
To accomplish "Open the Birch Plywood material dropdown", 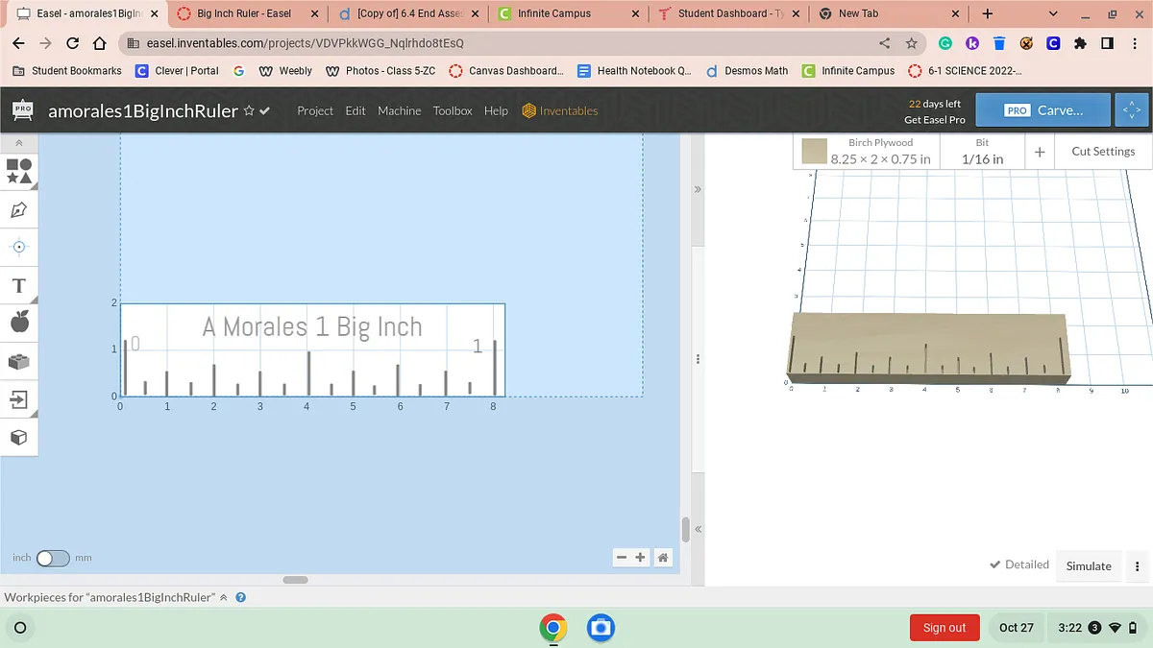I will 867,152.
